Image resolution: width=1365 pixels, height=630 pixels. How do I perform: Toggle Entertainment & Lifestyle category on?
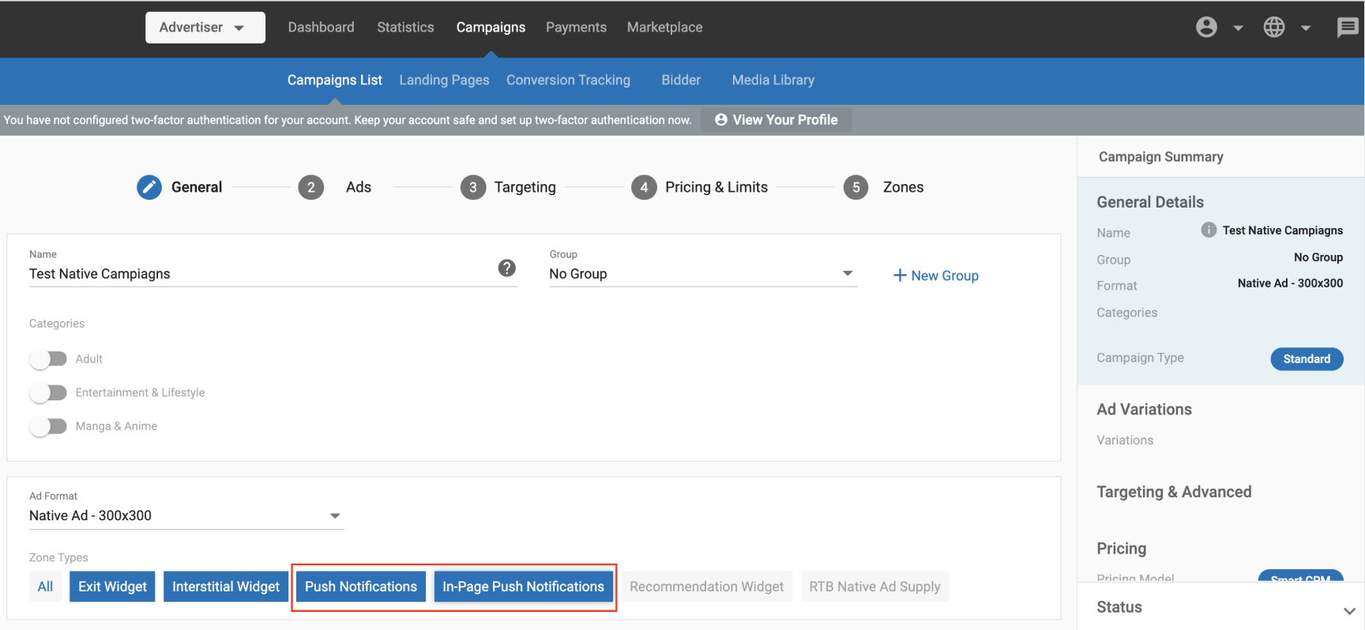(48, 392)
